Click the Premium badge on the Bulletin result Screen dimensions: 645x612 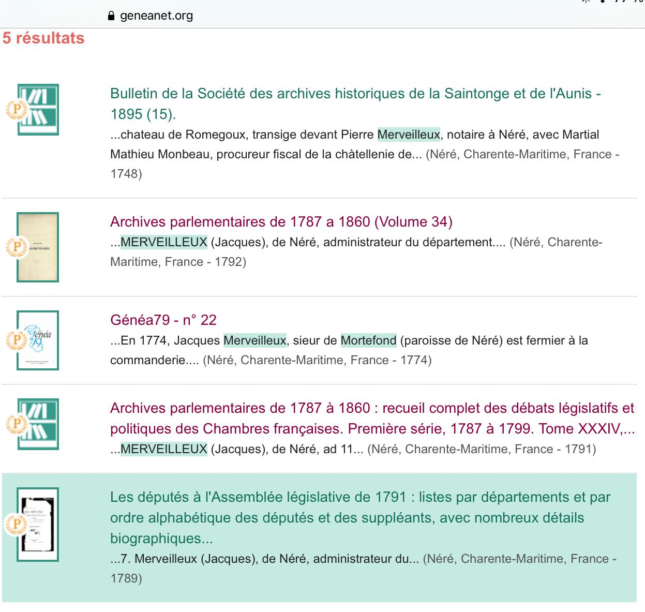pyautogui.click(x=17, y=110)
